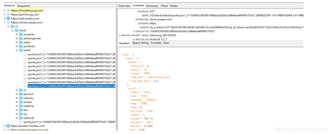330x134 pixels.
Task: Collapse the v5 folder node
Action: [x=8, y=26]
